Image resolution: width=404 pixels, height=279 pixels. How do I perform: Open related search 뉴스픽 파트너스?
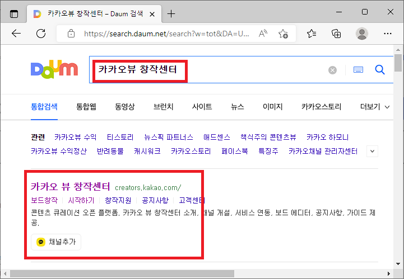[169, 137]
